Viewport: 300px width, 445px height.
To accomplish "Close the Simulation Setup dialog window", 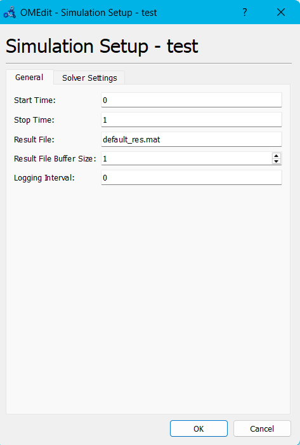I will pos(281,12).
